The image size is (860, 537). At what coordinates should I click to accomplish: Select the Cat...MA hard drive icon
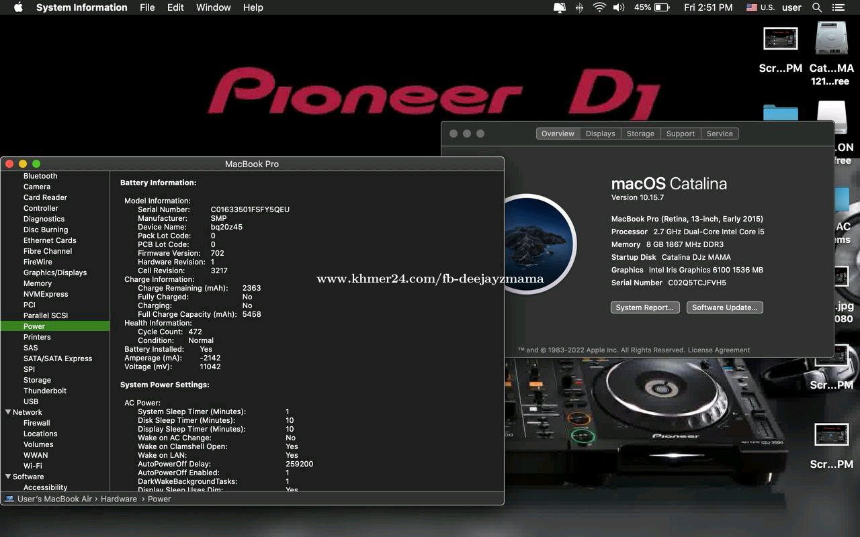(831, 39)
